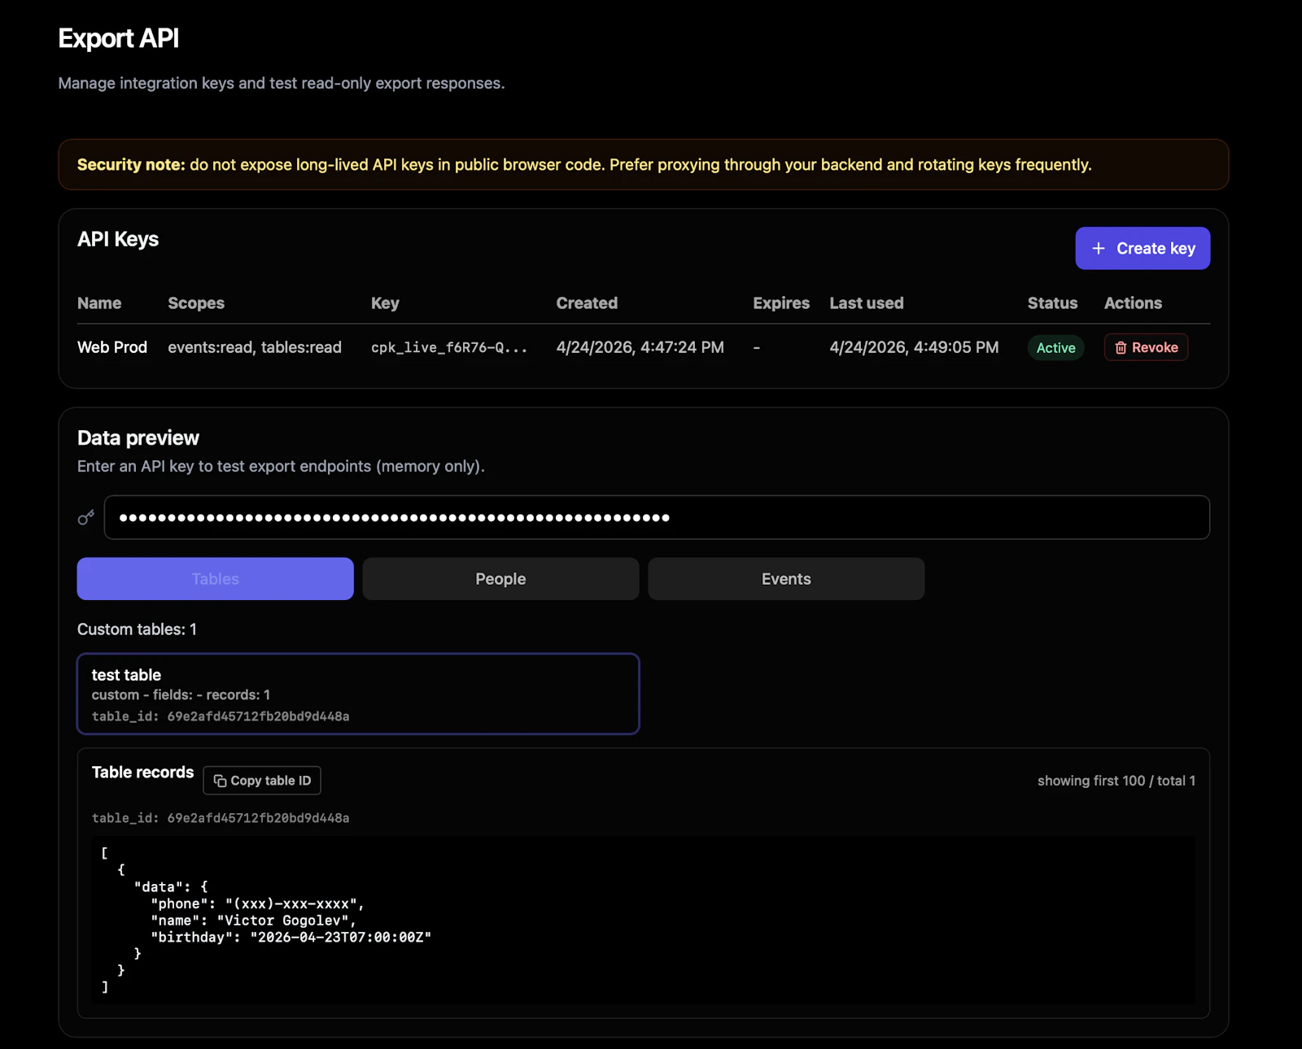Click the Expires column header

[x=781, y=303]
